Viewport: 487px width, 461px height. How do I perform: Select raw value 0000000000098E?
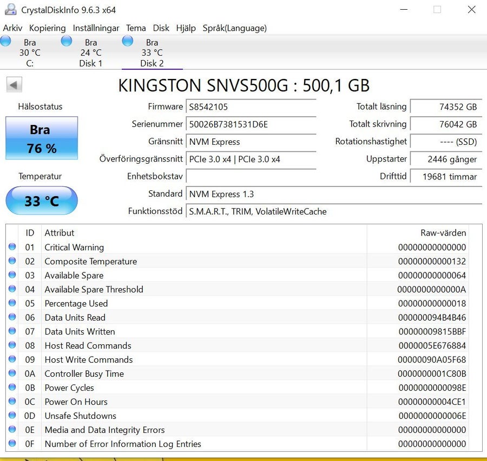pos(432,388)
